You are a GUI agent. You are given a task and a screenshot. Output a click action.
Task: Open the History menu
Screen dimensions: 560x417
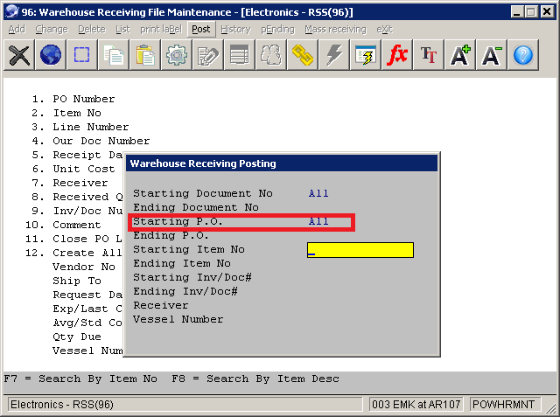(235, 29)
